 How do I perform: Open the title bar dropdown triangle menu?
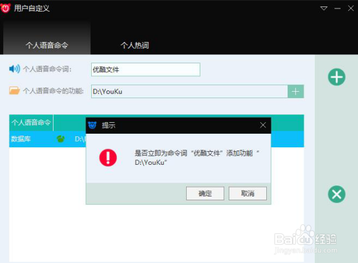point(324,8)
